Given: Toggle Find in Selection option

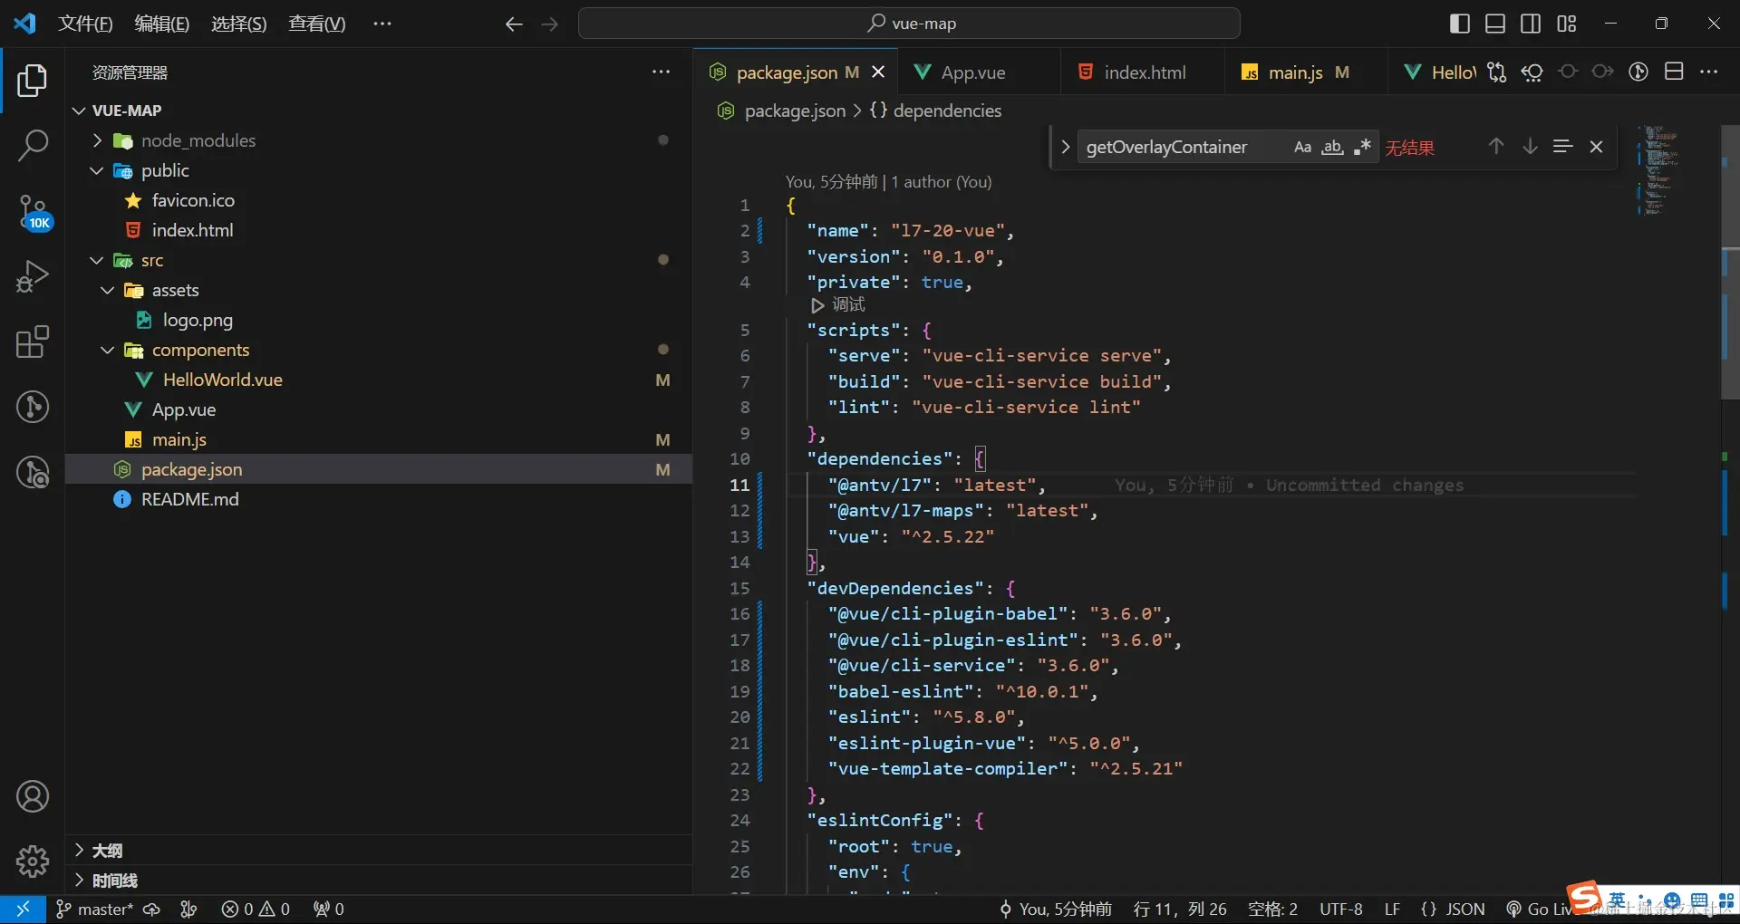Looking at the screenshot, I should [1562, 147].
